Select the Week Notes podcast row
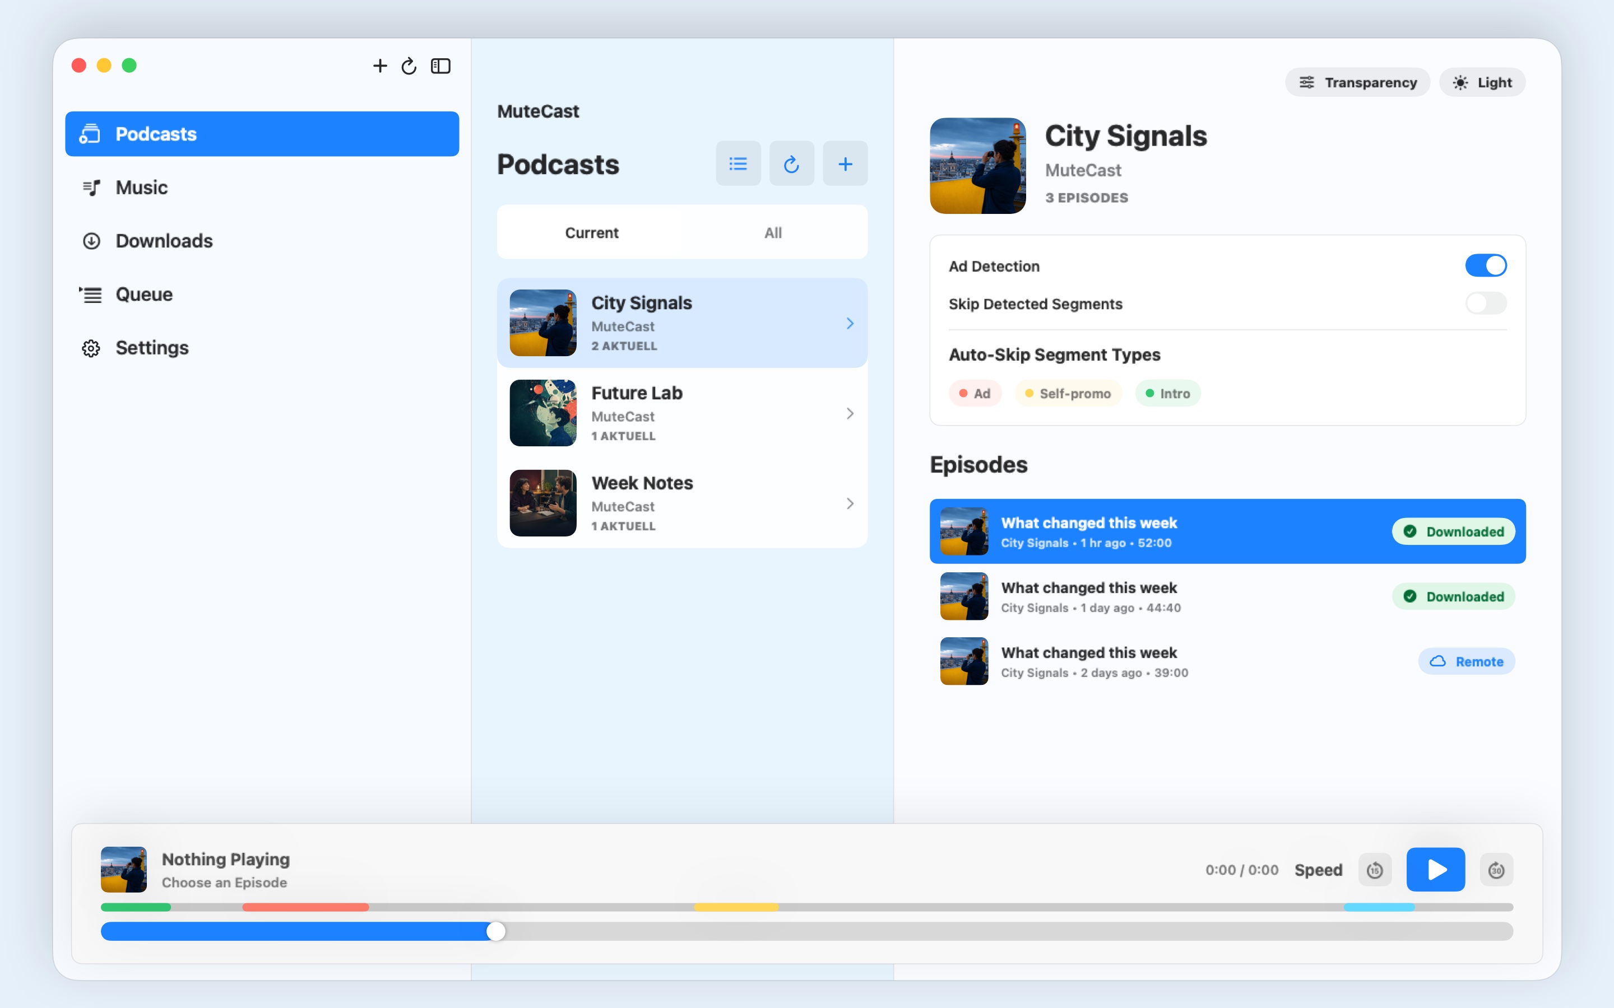The image size is (1614, 1008). 682,503
